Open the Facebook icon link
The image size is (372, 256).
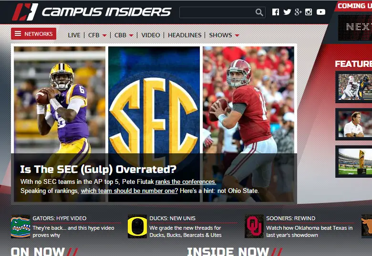[276, 12]
